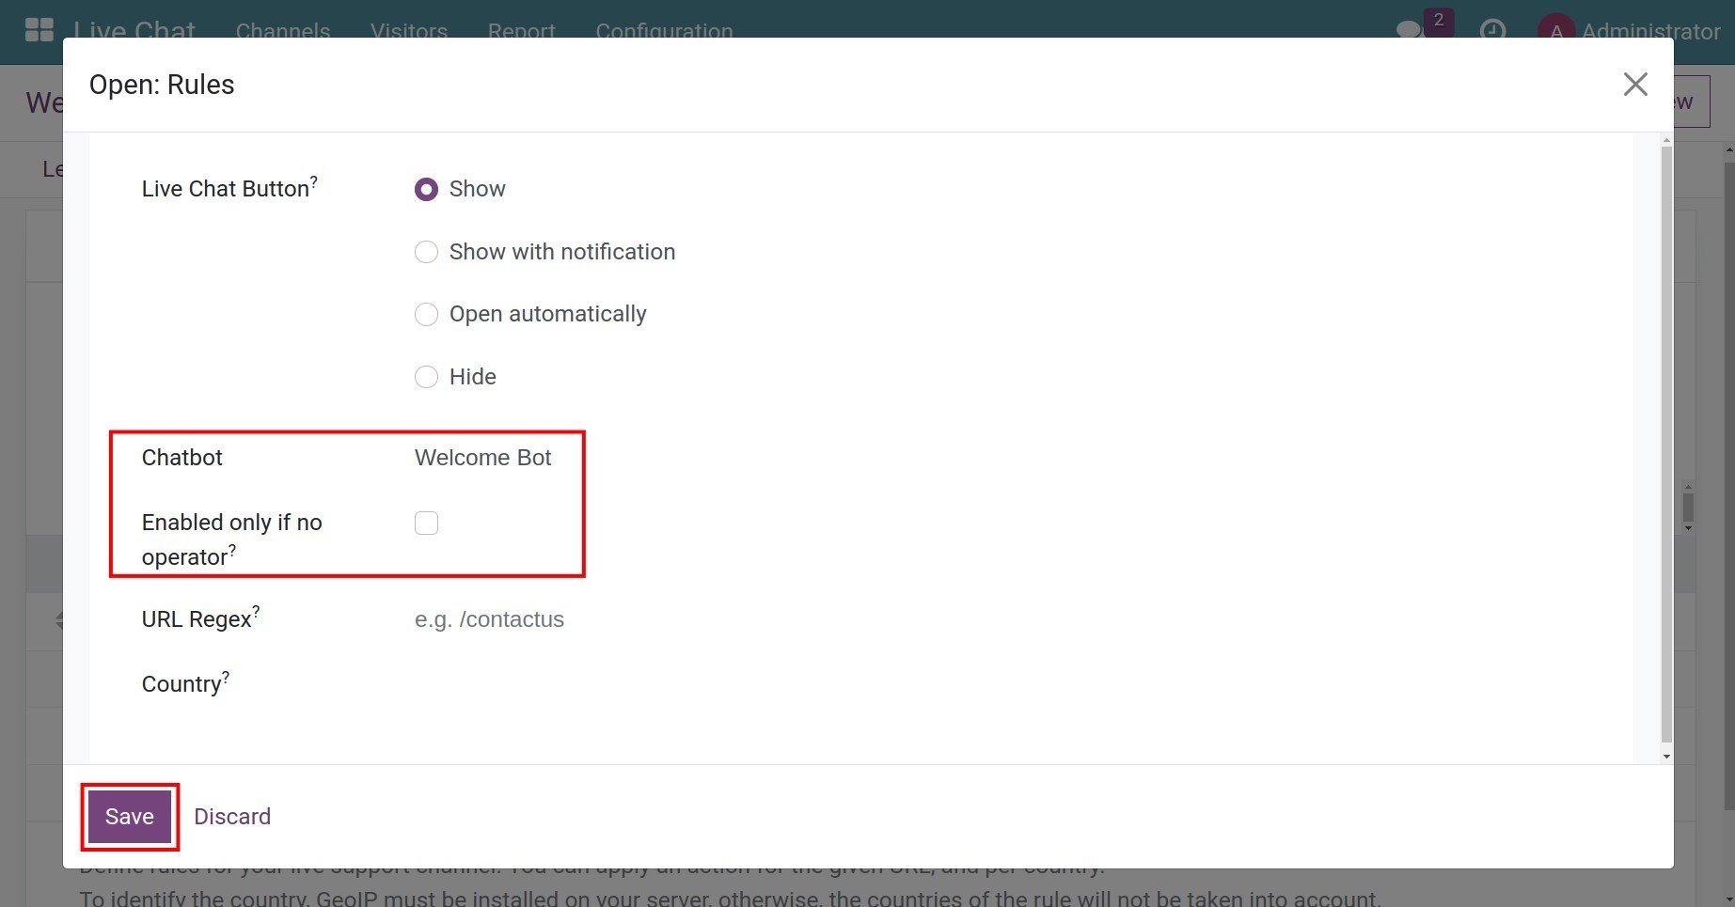Viewport: 1735px width, 907px height.
Task: Show help tooltip for Country
Action: pos(226,676)
